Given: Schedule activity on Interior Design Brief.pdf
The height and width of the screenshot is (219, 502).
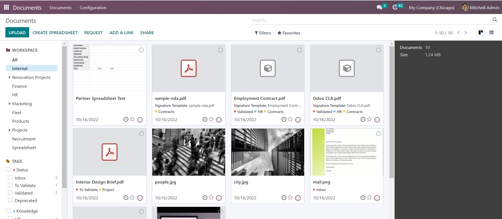Looking at the screenshot, I should pos(126,198).
